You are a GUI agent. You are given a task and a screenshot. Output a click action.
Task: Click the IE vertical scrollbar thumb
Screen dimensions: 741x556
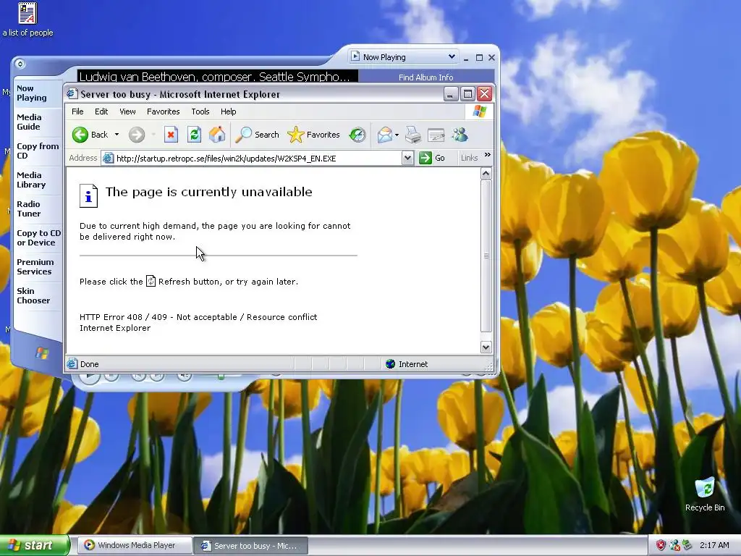pyautogui.click(x=486, y=256)
